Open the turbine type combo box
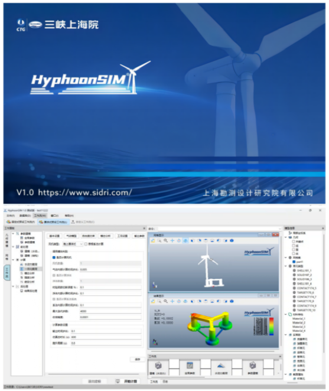 point(73,244)
